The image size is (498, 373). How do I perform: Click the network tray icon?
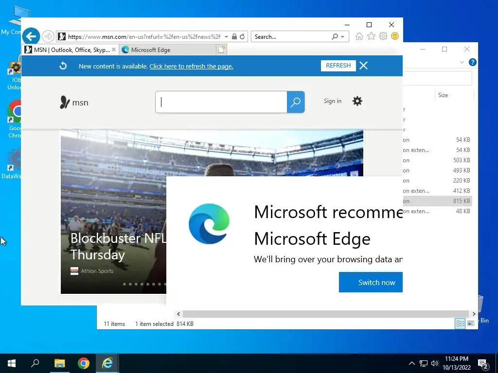424,363
